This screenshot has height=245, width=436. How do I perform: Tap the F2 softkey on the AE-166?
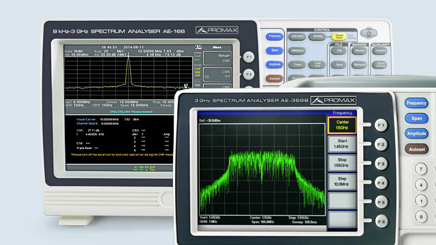click(248, 74)
